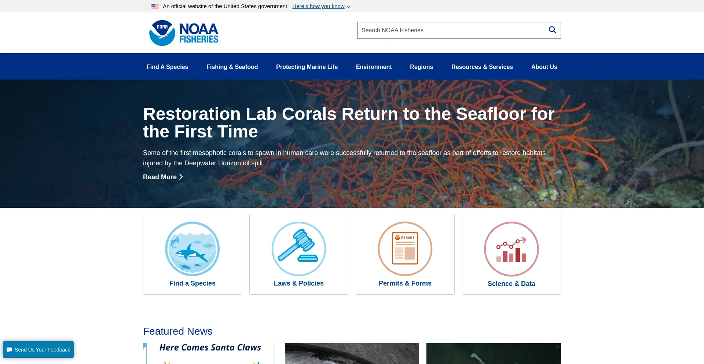
Task: Click the U.S. flag icon in the banner
Action: coord(155,6)
